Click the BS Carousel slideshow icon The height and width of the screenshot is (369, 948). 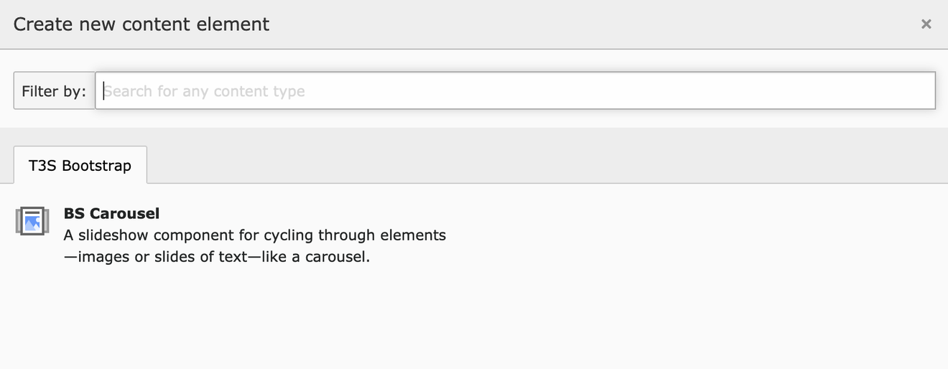pyautogui.click(x=32, y=221)
